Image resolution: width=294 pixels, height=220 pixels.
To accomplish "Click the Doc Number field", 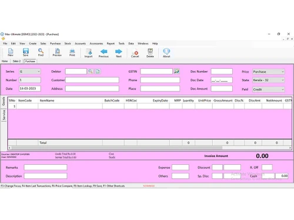I will coord(222,71).
